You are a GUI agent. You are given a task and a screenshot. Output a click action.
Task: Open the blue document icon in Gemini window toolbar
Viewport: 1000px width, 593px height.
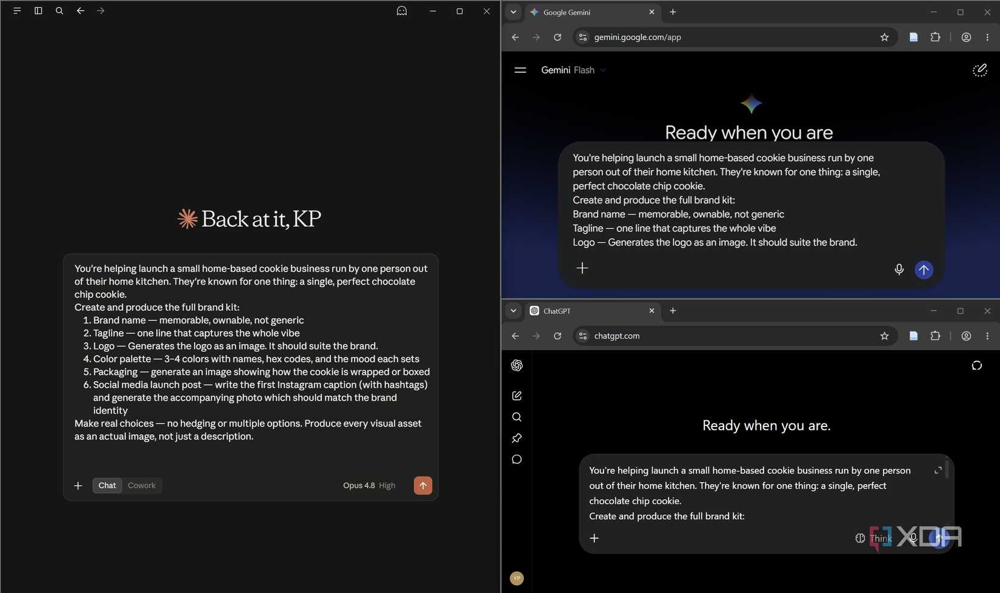[x=913, y=37]
